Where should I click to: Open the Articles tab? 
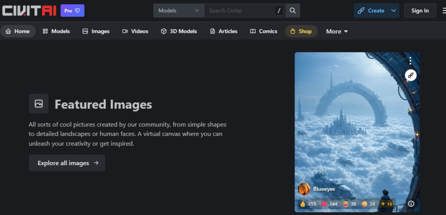pos(223,31)
